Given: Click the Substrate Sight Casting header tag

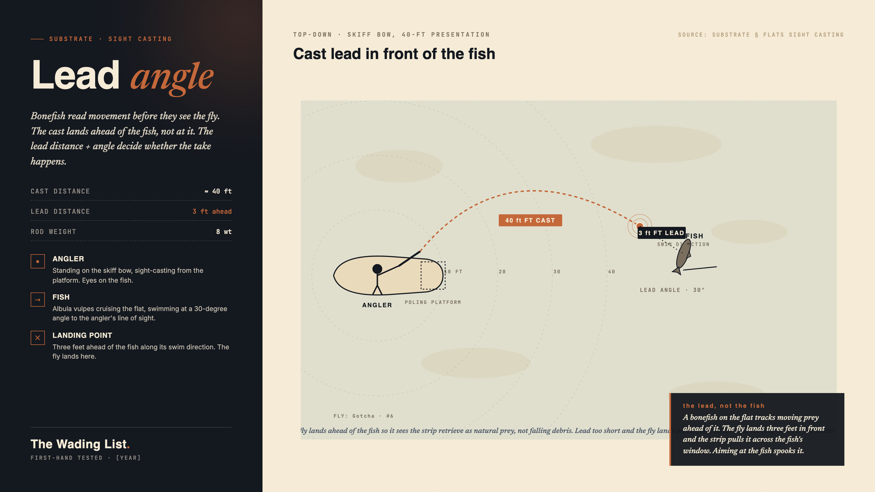Looking at the screenshot, I should [110, 39].
